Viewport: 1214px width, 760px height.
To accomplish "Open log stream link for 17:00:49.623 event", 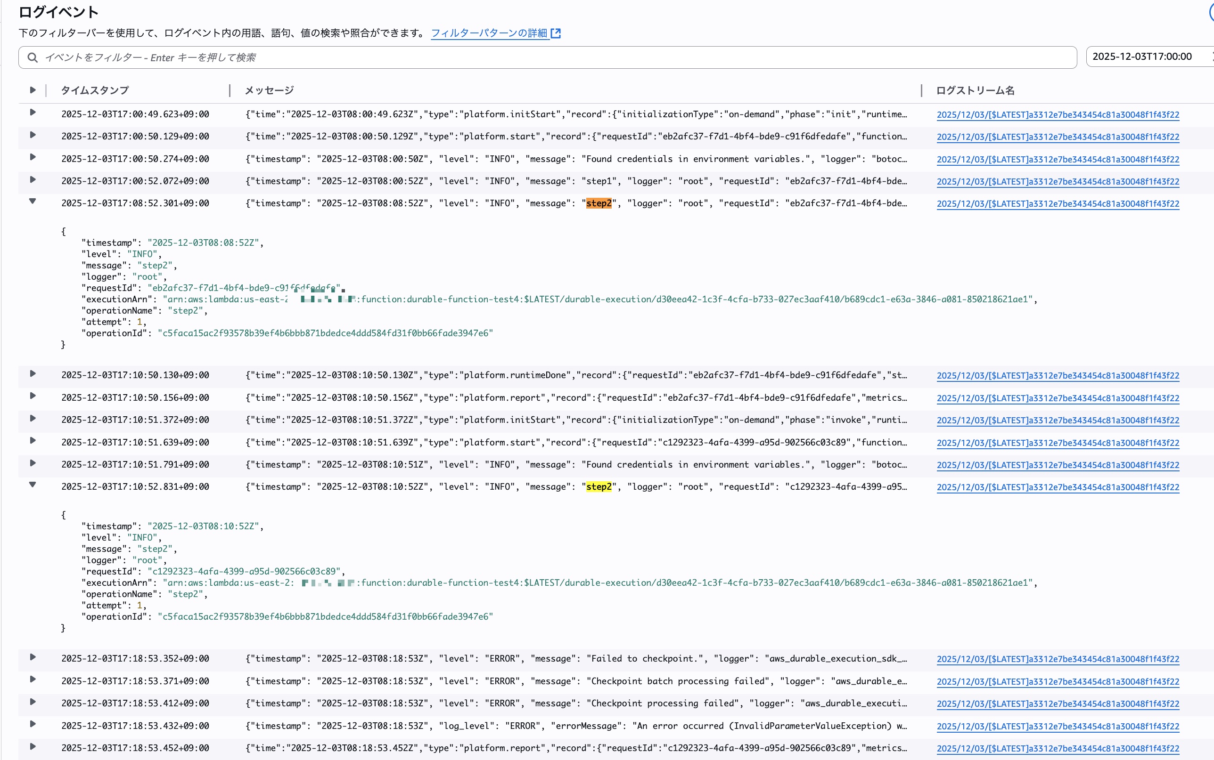I will 1058,114.
